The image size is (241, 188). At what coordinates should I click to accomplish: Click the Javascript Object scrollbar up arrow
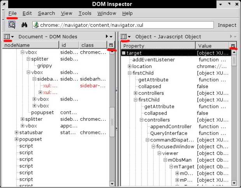234,52
